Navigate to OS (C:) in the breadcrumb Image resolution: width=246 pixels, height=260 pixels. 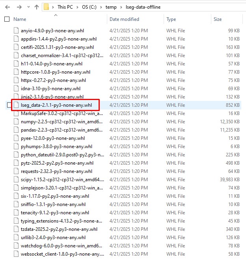(93, 7)
